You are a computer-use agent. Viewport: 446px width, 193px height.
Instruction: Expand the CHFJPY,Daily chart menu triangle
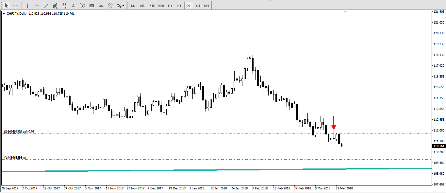coord(4,14)
